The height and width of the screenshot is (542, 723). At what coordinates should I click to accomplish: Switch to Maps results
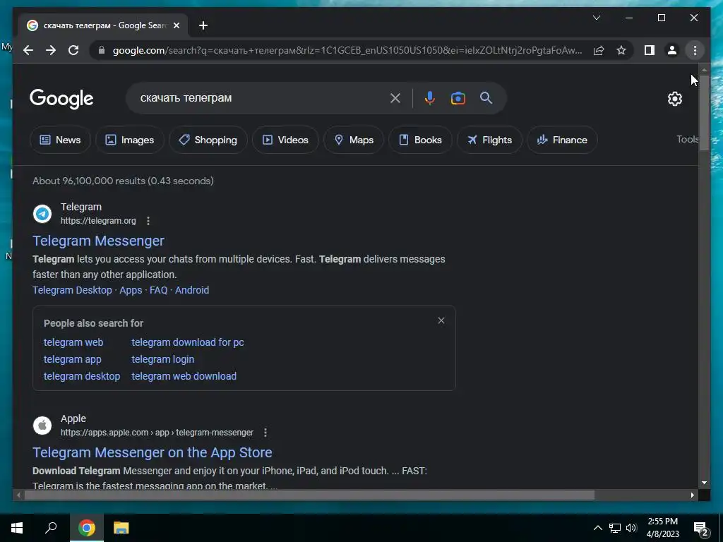pos(354,140)
